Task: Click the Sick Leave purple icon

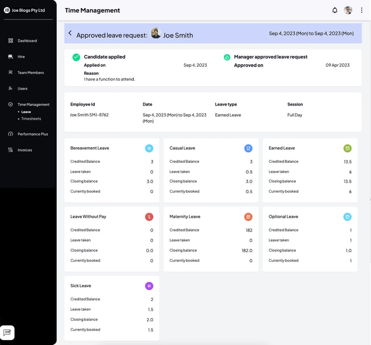Action: tap(149, 286)
